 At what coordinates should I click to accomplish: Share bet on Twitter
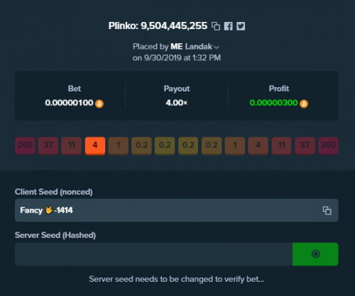[241, 26]
